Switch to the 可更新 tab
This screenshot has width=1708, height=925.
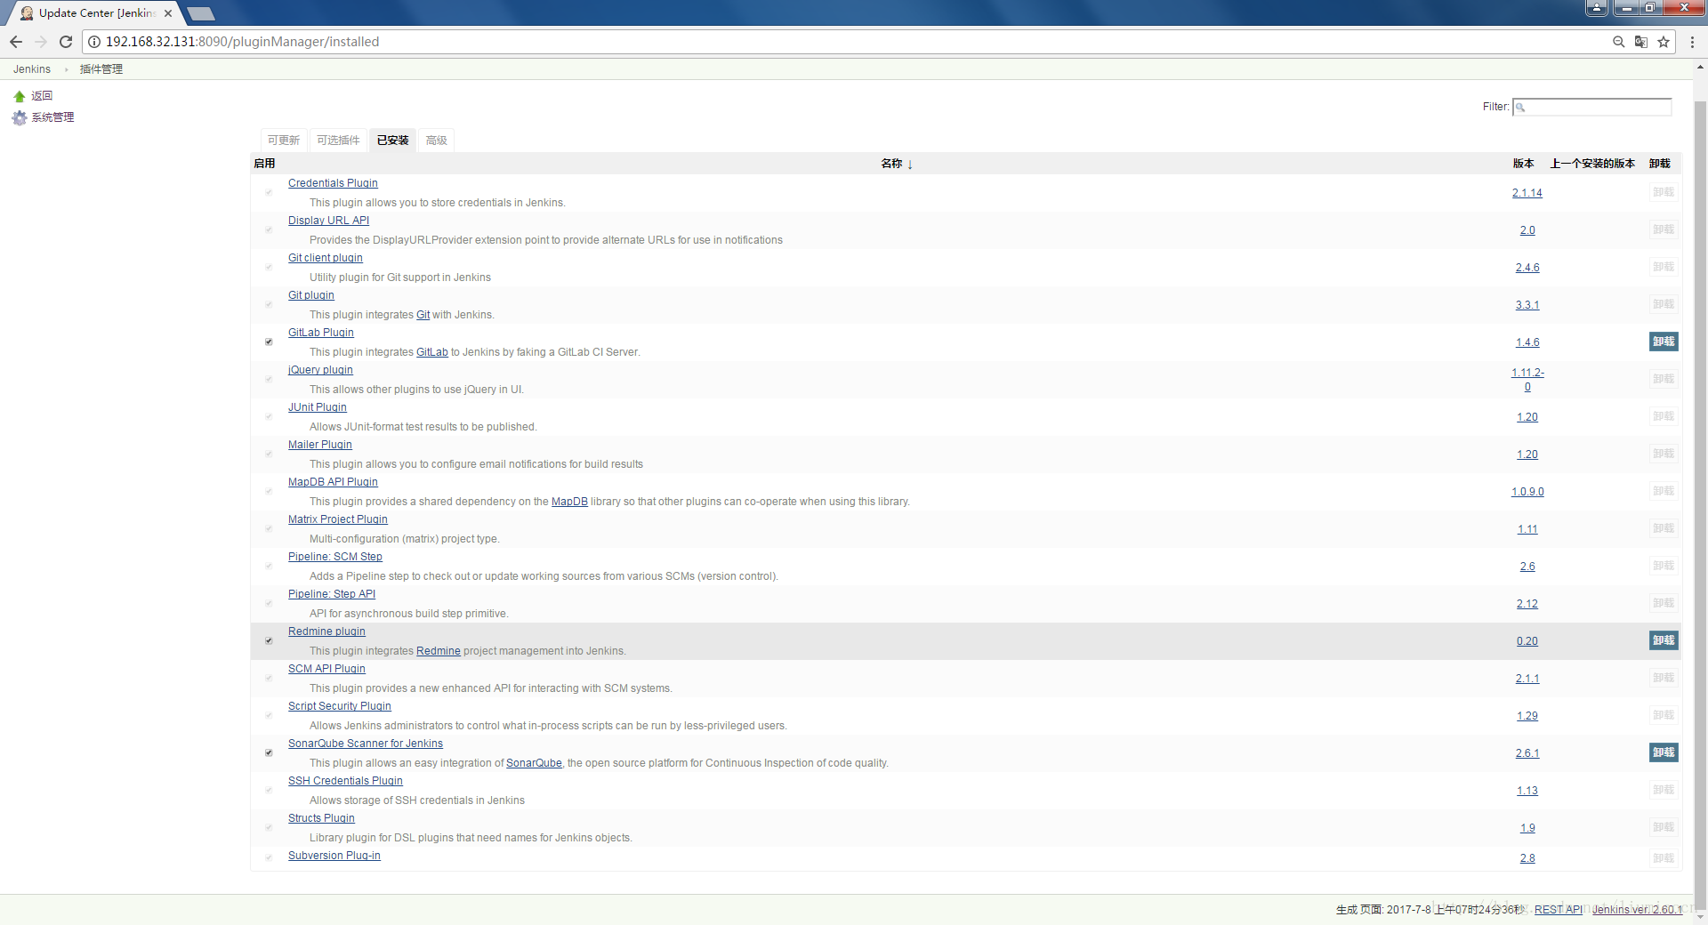[x=284, y=141]
